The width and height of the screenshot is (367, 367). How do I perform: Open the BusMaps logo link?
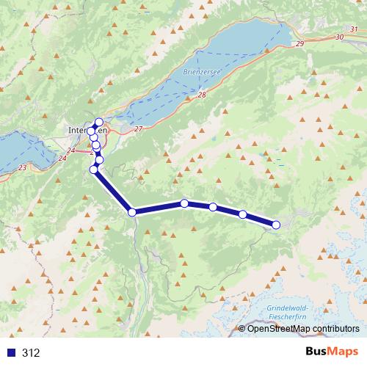pyautogui.click(x=332, y=352)
